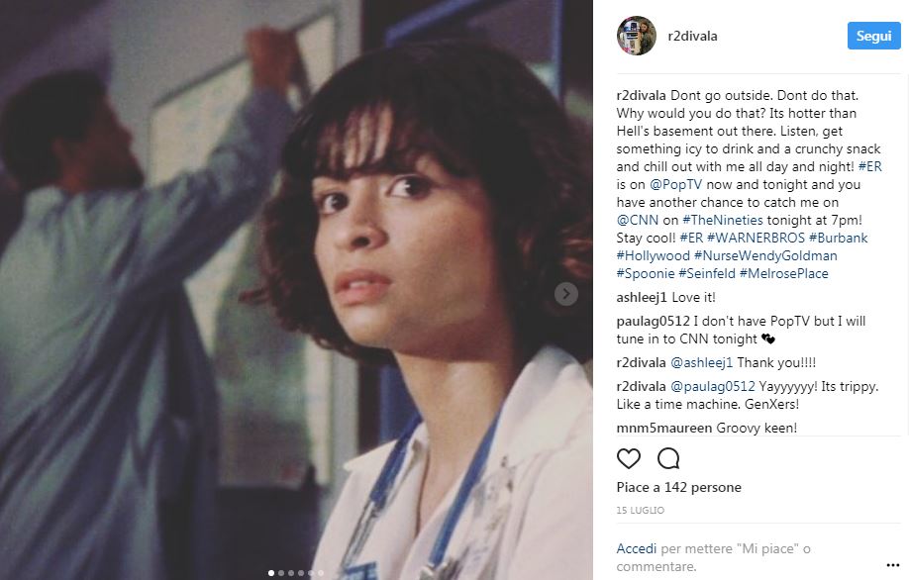Open the 15 LUGLIO post date

pyautogui.click(x=640, y=511)
